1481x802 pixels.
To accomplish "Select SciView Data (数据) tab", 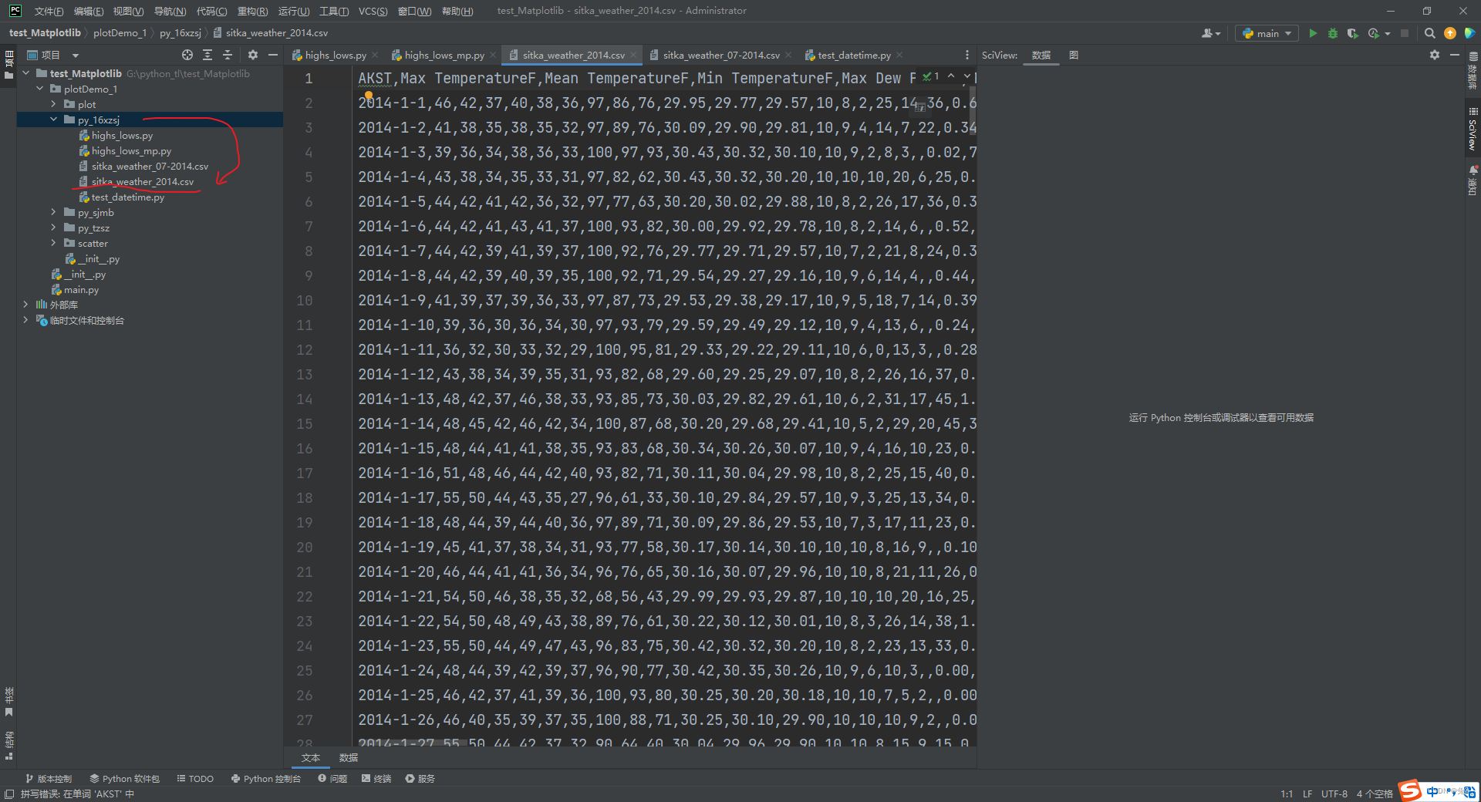I will (x=1041, y=55).
